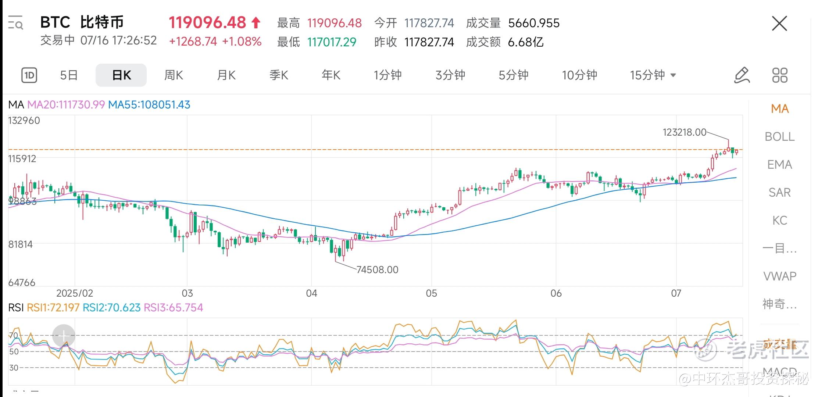The height and width of the screenshot is (397, 825).
Task: Enable the BOLL indicator overlay
Action: (779, 137)
